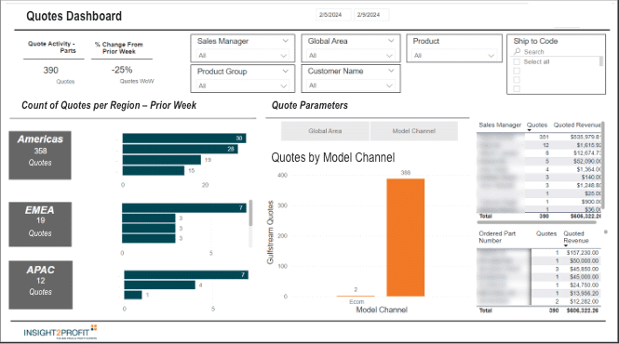Click the Sales Manager table vertical scrollbar
The height and width of the screenshot is (344, 619).
pyautogui.click(x=603, y=165)
